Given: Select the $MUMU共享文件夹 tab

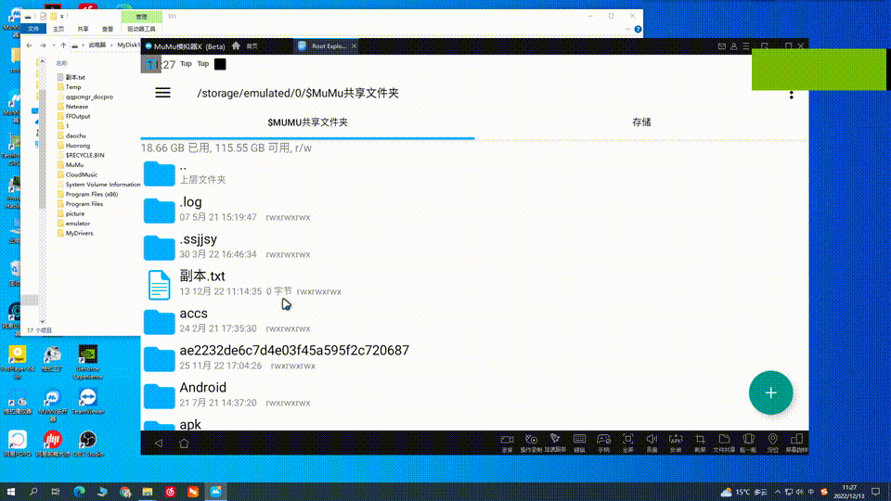Looking at the screenshot, I should pyautogui.click(x=307, y=122).
